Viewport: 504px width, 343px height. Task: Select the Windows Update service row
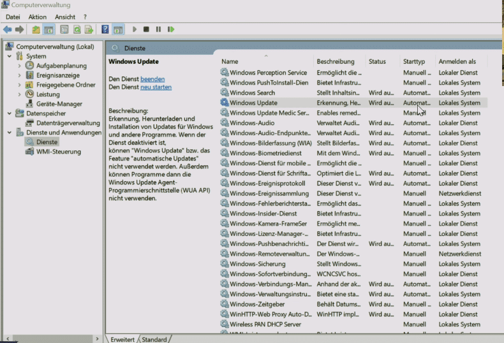click(x=353, y=103)
